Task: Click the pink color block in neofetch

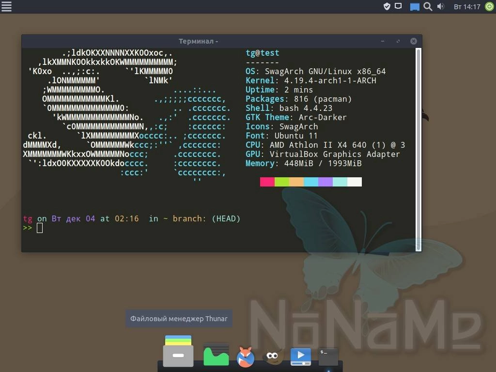Action: [x=267, y=182]
